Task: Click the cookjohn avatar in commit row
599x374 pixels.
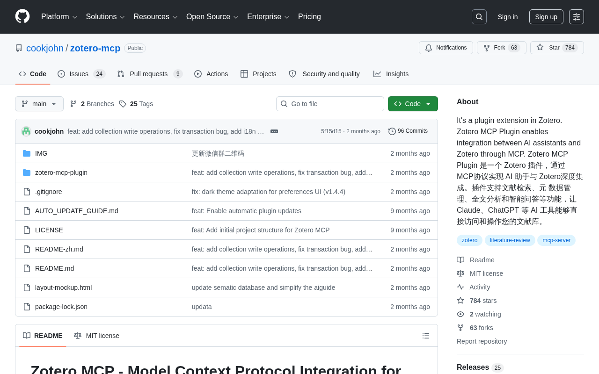Action: 26,131
